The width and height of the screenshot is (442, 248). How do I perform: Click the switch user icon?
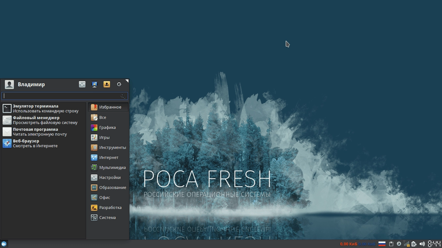[x=107, y=84]
